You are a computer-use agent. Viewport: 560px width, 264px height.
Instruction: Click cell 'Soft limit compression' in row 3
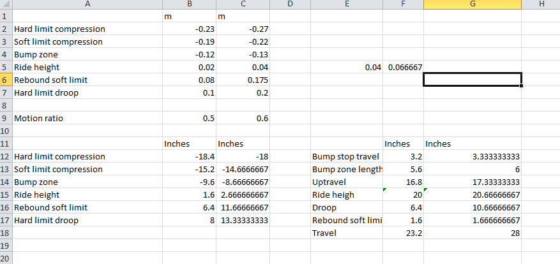(x=87, y=41)
